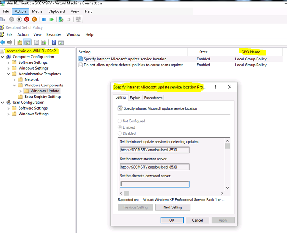Revert the VM with undo arrow icon
This screenshot has height=233, width=287.
69,19
